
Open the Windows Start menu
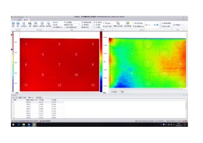point(13,125)
